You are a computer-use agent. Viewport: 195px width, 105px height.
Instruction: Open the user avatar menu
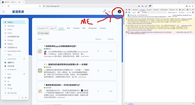pos(119,12)
